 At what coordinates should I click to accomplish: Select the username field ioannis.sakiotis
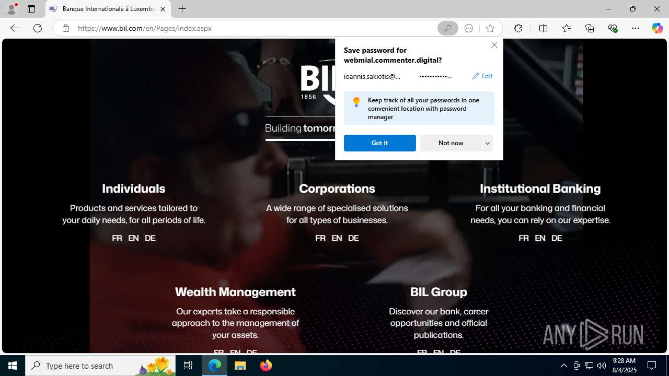coord(372,76)
